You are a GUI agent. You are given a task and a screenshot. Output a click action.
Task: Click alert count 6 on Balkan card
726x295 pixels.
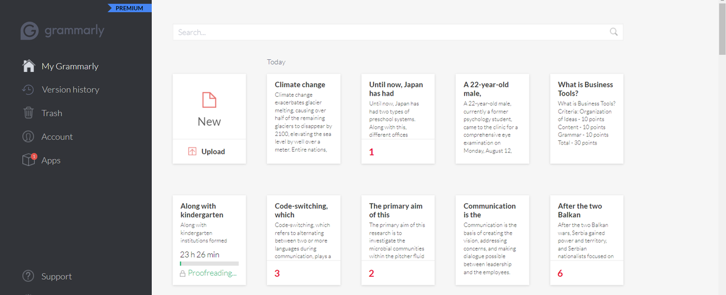pos(560,273)
